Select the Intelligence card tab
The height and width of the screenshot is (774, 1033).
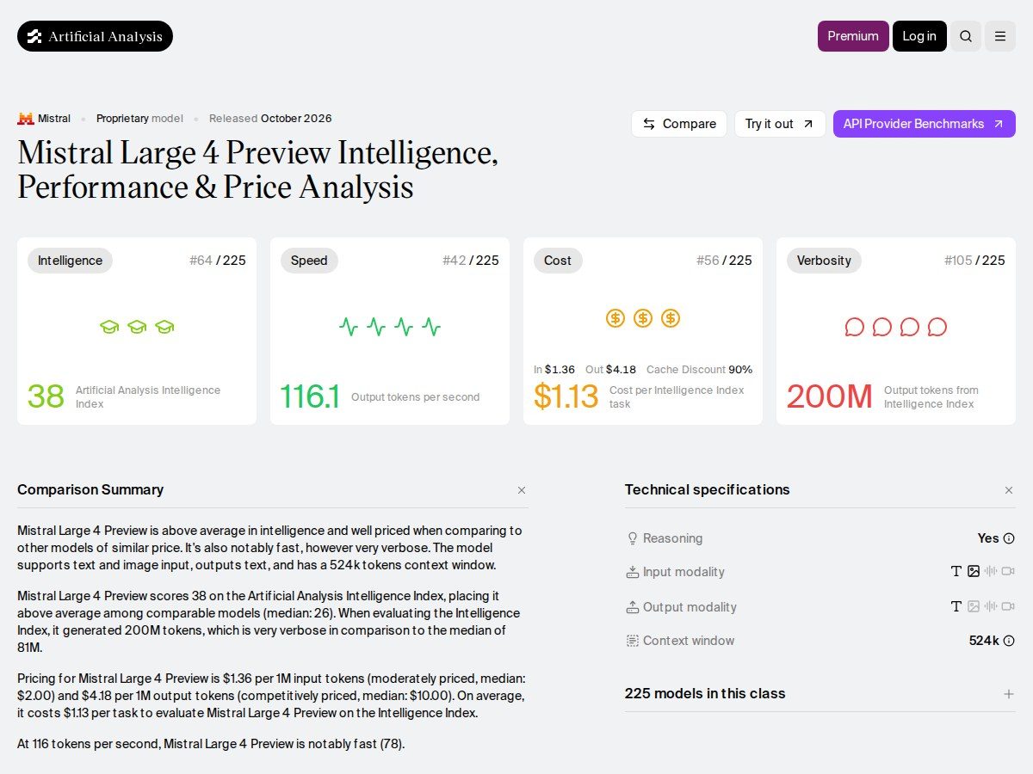point(70,261)
